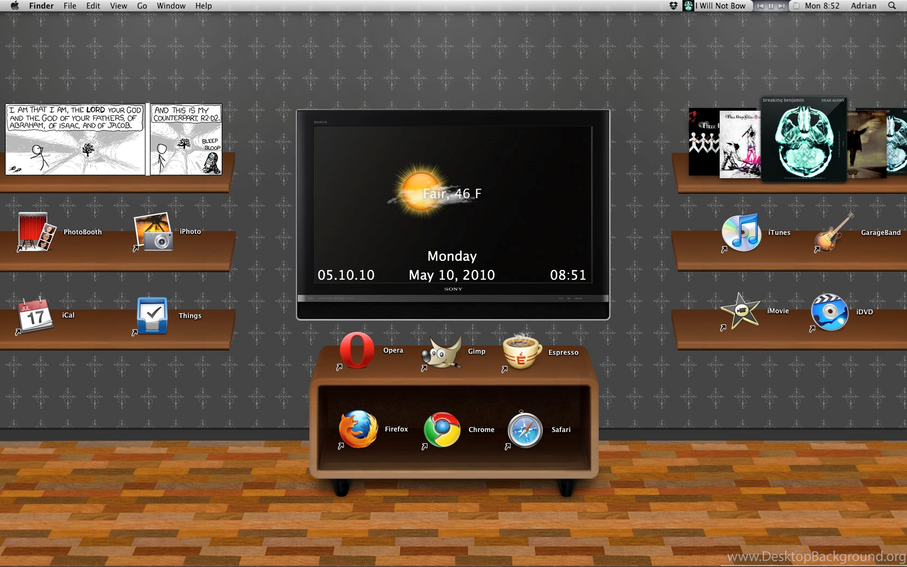Image resolution: width=907 pixels, height=567 pixels.
Task: Launch Chrome from the cabinet shelf
Action: coord(442,430)
